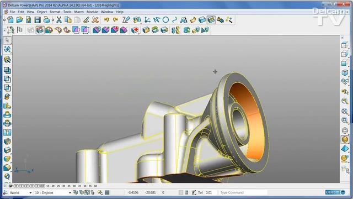
Task: Click the Zoom full crossed magnifier icon
Action: point(345,111)
